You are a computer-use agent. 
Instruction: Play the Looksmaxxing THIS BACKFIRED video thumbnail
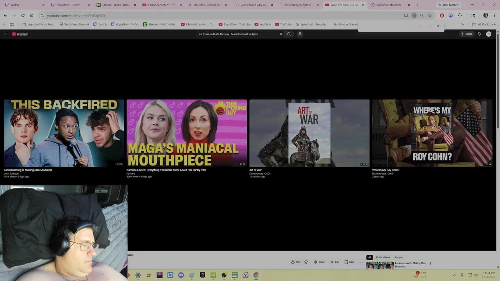pyautogui.click(x=64, y=133)
